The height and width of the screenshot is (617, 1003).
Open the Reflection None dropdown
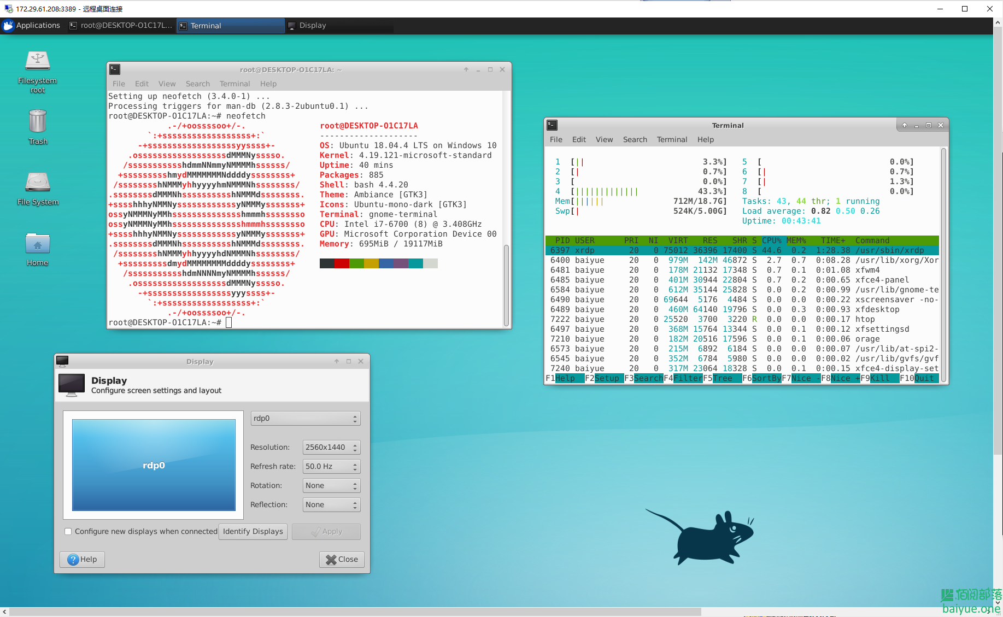[x=331, y=505]
